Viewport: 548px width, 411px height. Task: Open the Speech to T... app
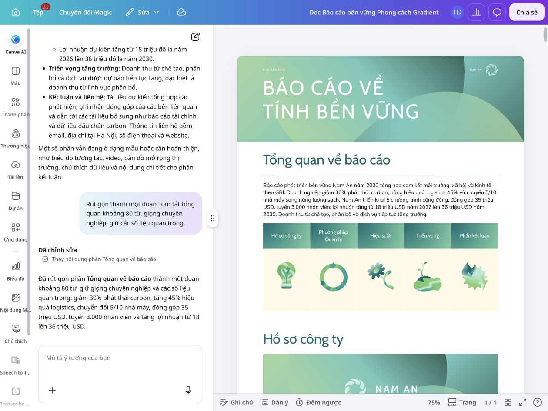(x=16, y=365)
